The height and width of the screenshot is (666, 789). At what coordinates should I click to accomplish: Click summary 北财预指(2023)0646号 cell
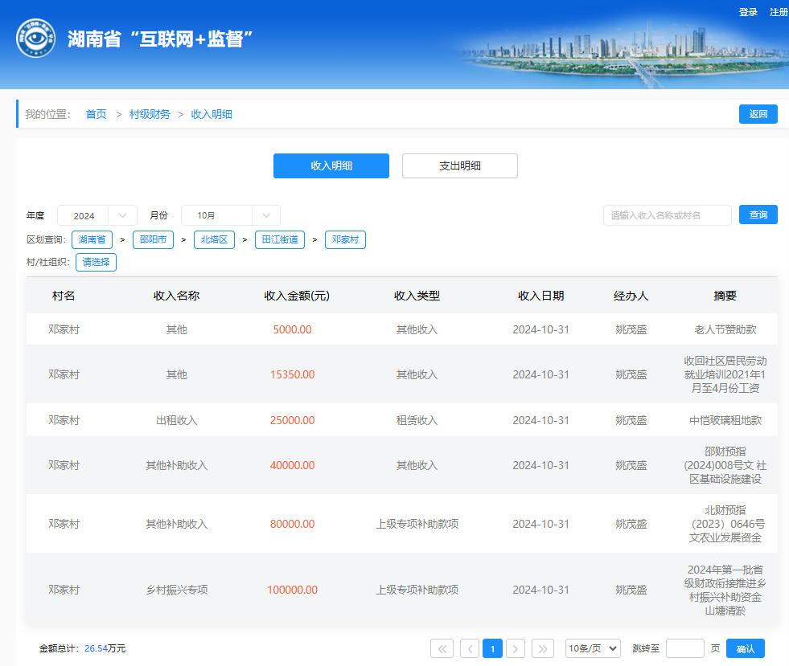click(x=725, y=524)
